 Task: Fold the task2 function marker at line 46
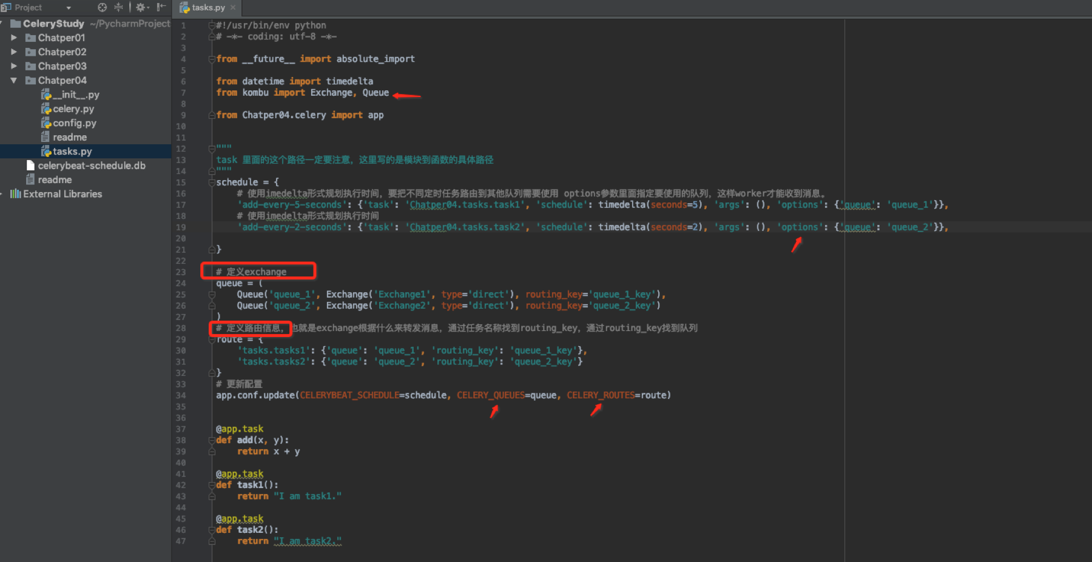(212, 530)
